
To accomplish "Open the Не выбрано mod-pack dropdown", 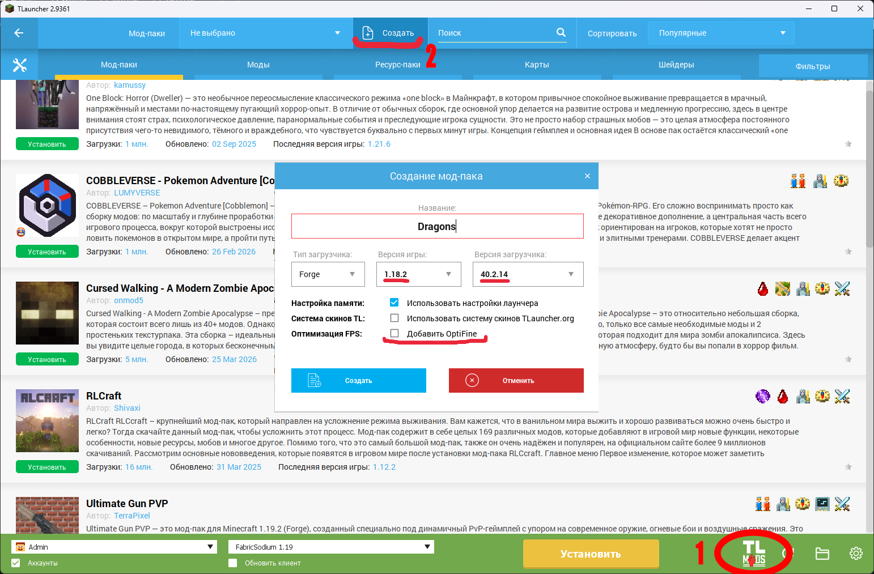I will click(x=266, y=33).
